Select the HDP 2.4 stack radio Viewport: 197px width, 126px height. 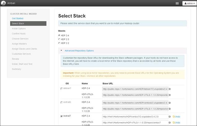59,35
